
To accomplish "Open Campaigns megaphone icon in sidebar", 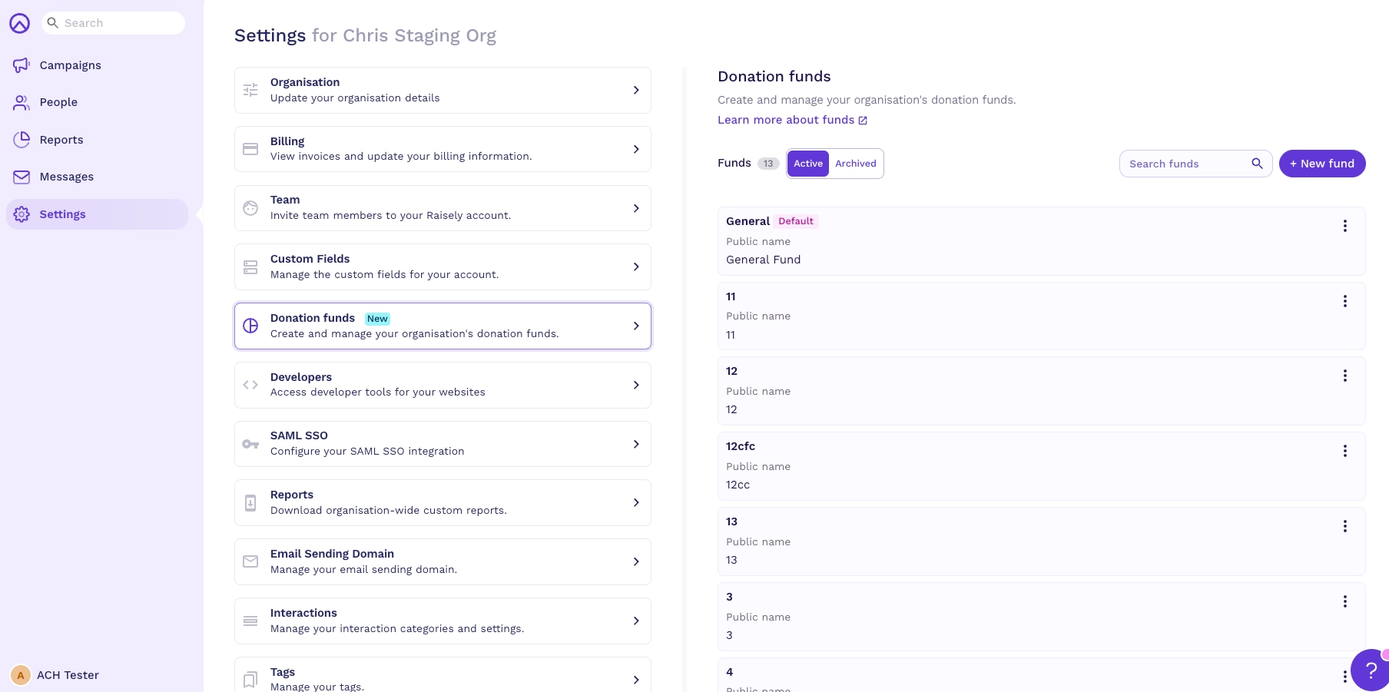I will point(22,65).
